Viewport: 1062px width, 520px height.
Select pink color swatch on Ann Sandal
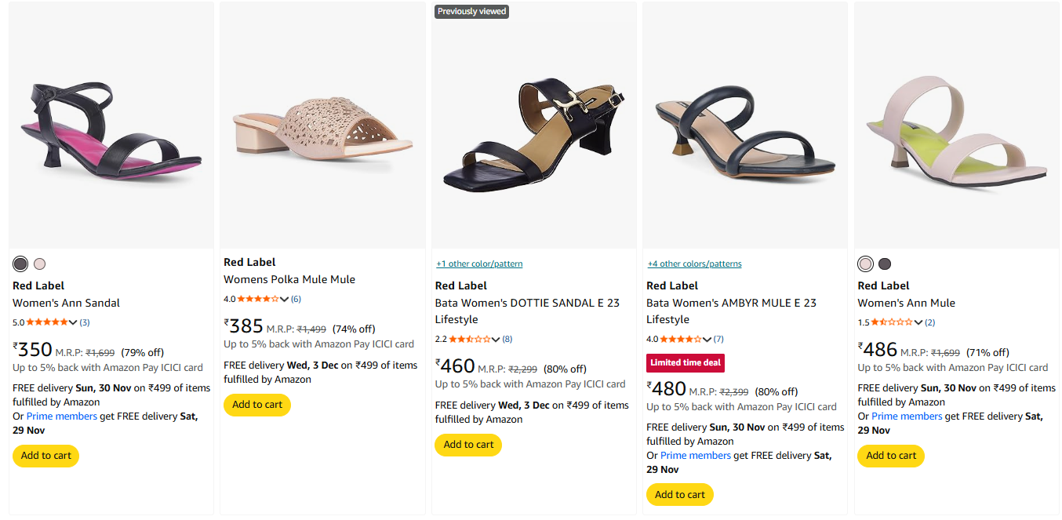[x=40, y=264]
